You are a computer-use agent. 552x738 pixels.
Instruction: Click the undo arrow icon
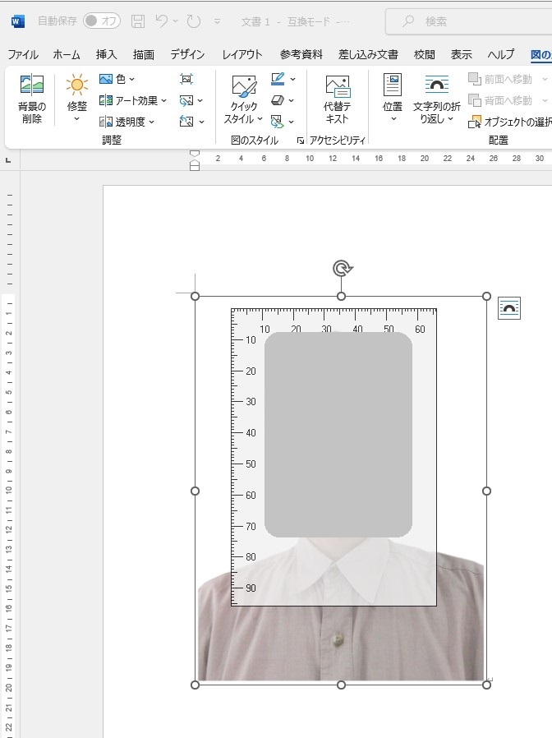pos(163,21)
